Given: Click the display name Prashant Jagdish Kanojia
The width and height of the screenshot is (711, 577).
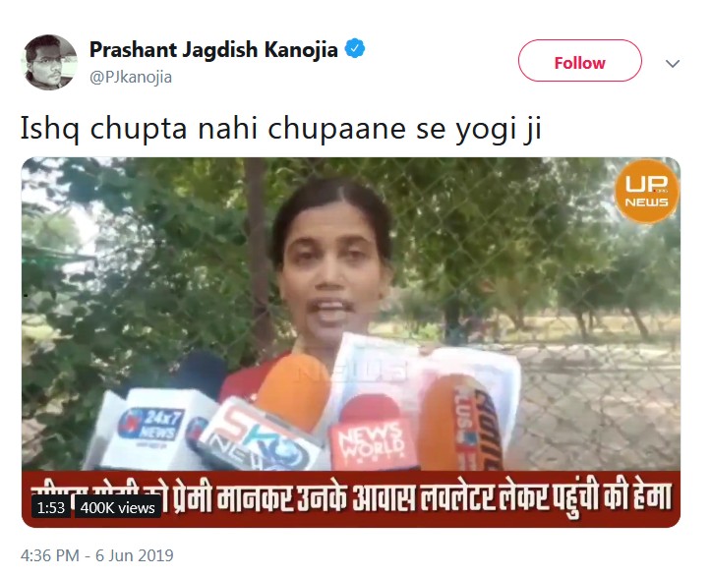Looking at the screenshot, I should pos(213,49).
